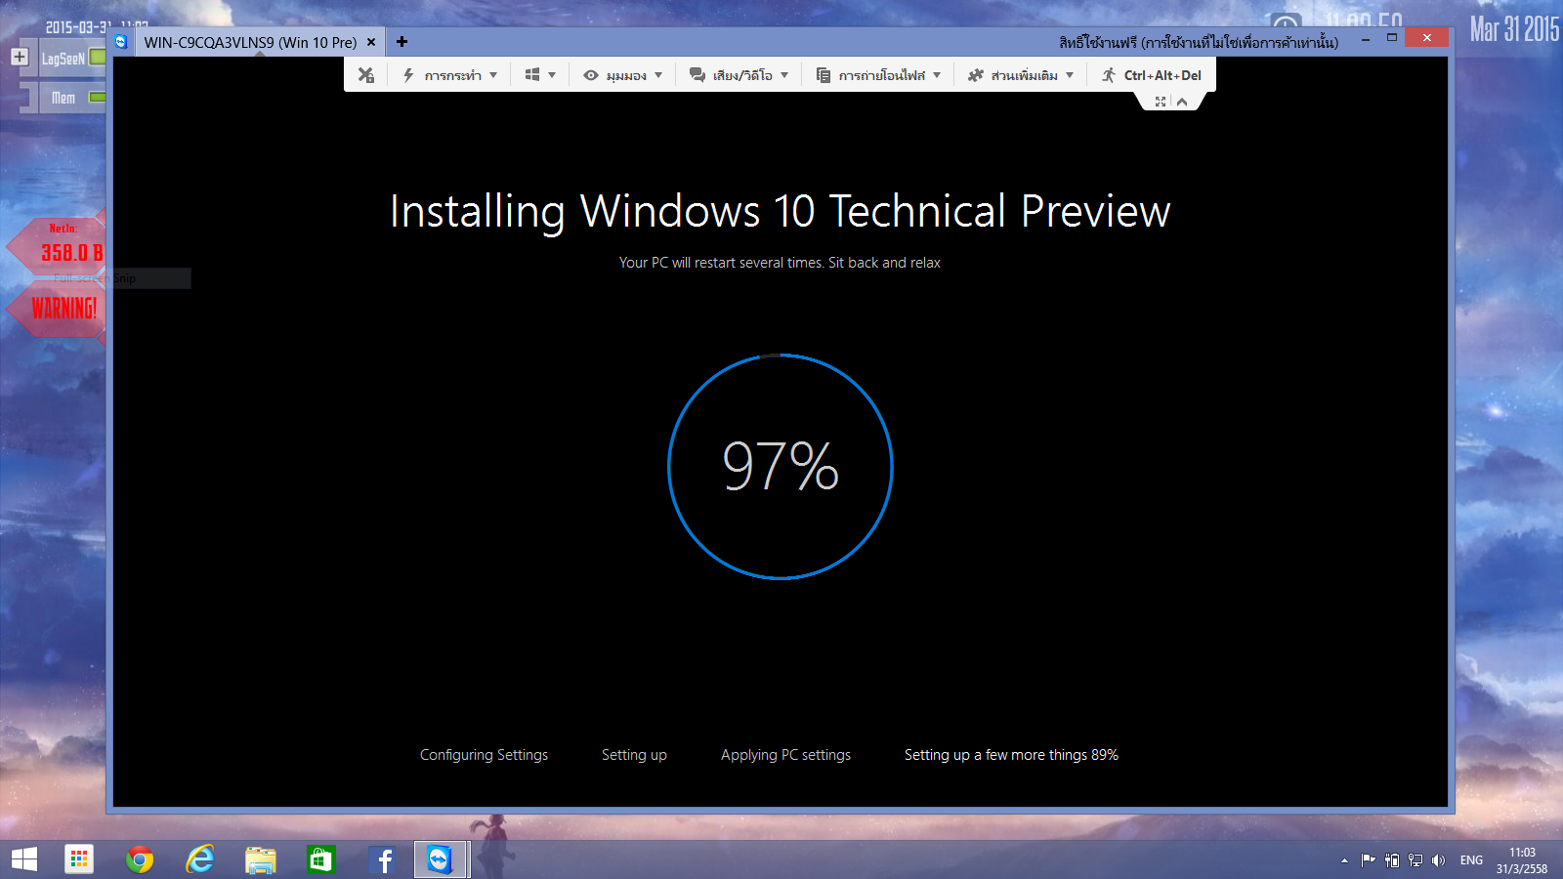Close the WIN-C9CQA3VLNS9 session tab

[x=371, y=42]
